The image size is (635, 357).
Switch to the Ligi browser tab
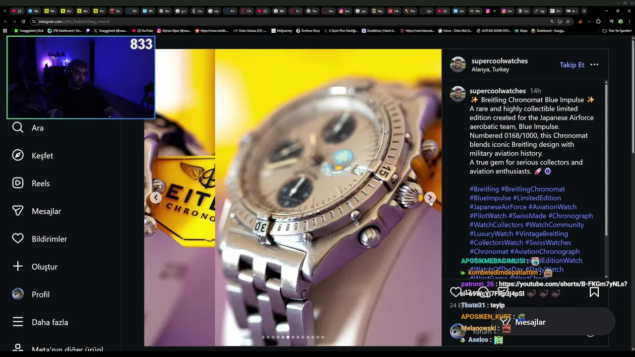click(539, 11)
